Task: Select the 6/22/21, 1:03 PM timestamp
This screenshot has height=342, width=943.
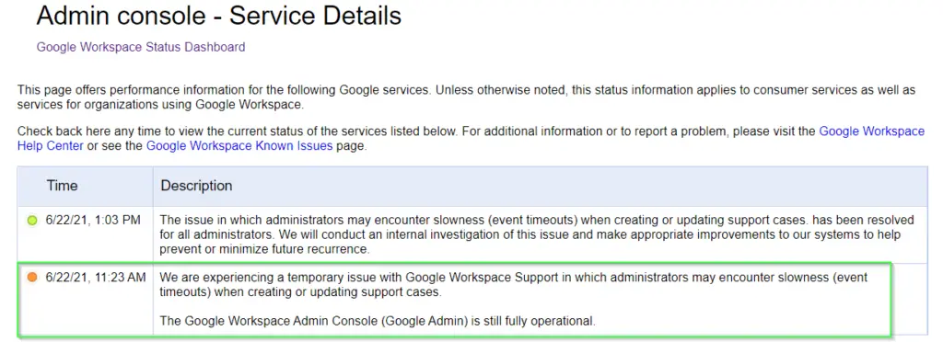Action: [x=93, y=221]
